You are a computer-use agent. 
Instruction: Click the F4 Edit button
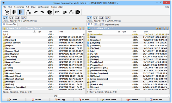click(x=38, y=100)
